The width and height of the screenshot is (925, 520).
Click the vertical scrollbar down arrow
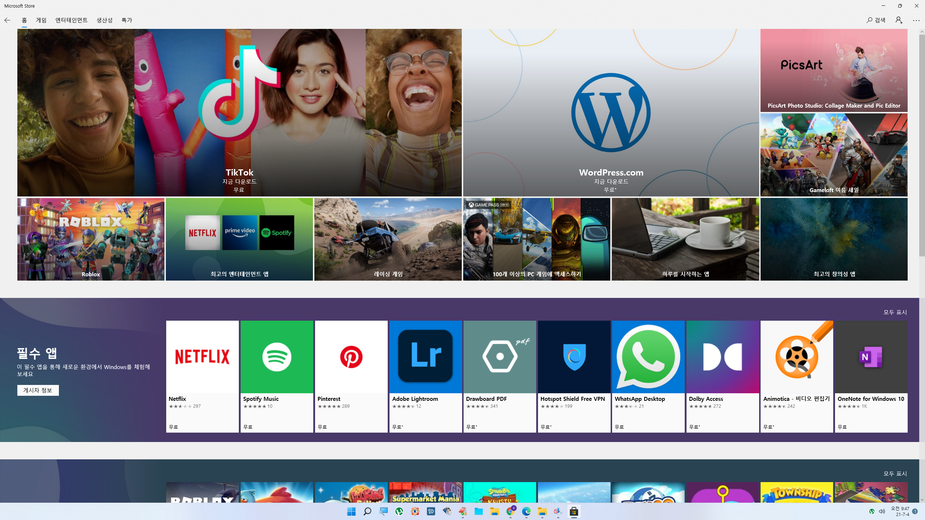(922, 500)
